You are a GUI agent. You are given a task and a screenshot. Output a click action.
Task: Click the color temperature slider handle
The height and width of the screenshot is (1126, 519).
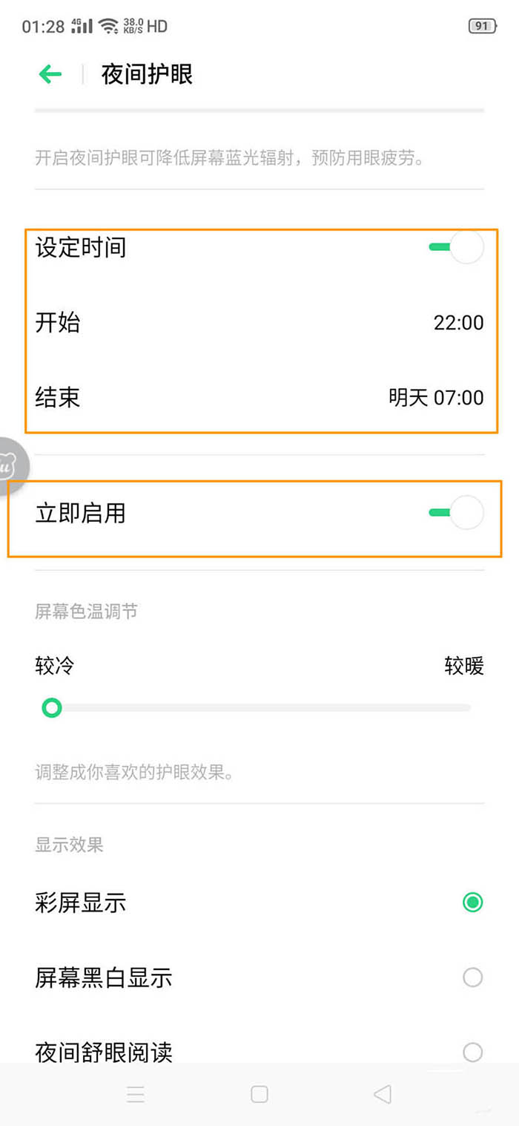coord(51,708)
